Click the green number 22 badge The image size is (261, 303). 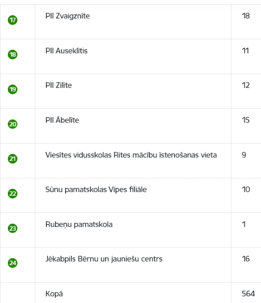tap(13, 194)
